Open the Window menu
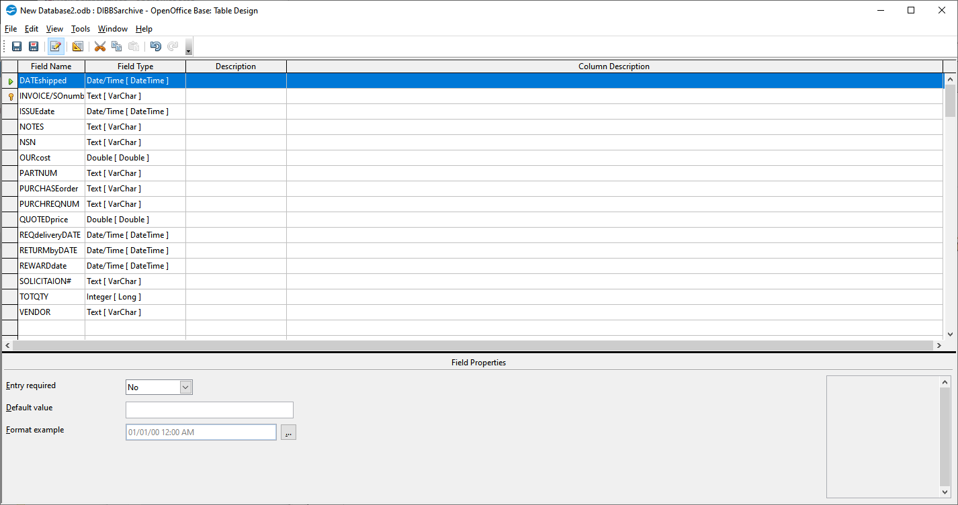This screenshot has width=958, height=505. [113, 29]
